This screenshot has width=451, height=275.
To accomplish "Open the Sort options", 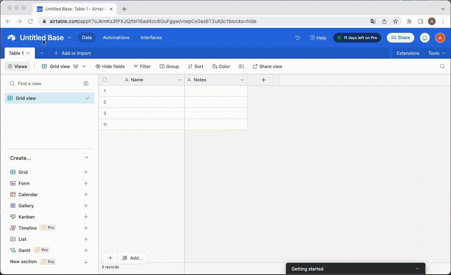I will [x=195, y=66].
